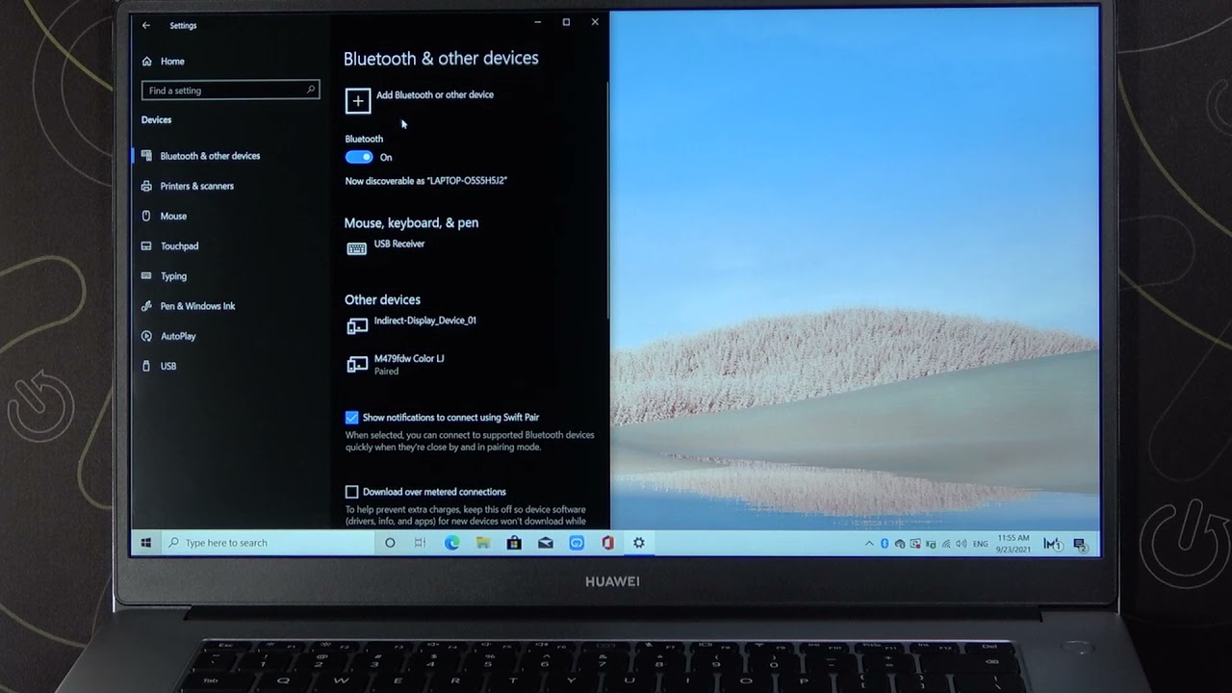Click the USB Receiver keyboard icon
This screenshot has width=1232, height=693.
tap(356, 248)
